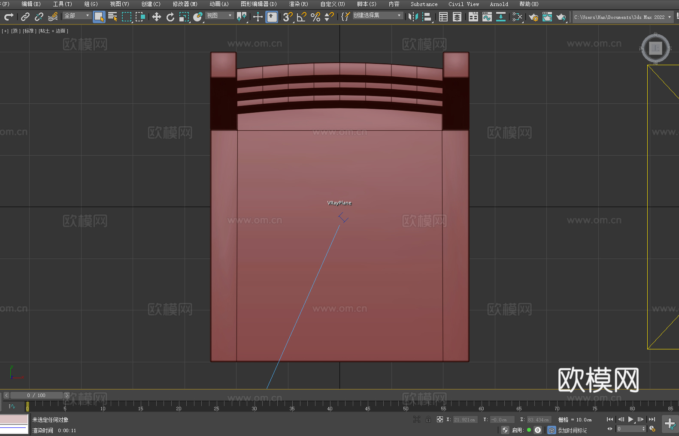Open Render Setup teapot gear icon
Image resolution: width=679 pixels, height=436 pixels.
(533, 17)
